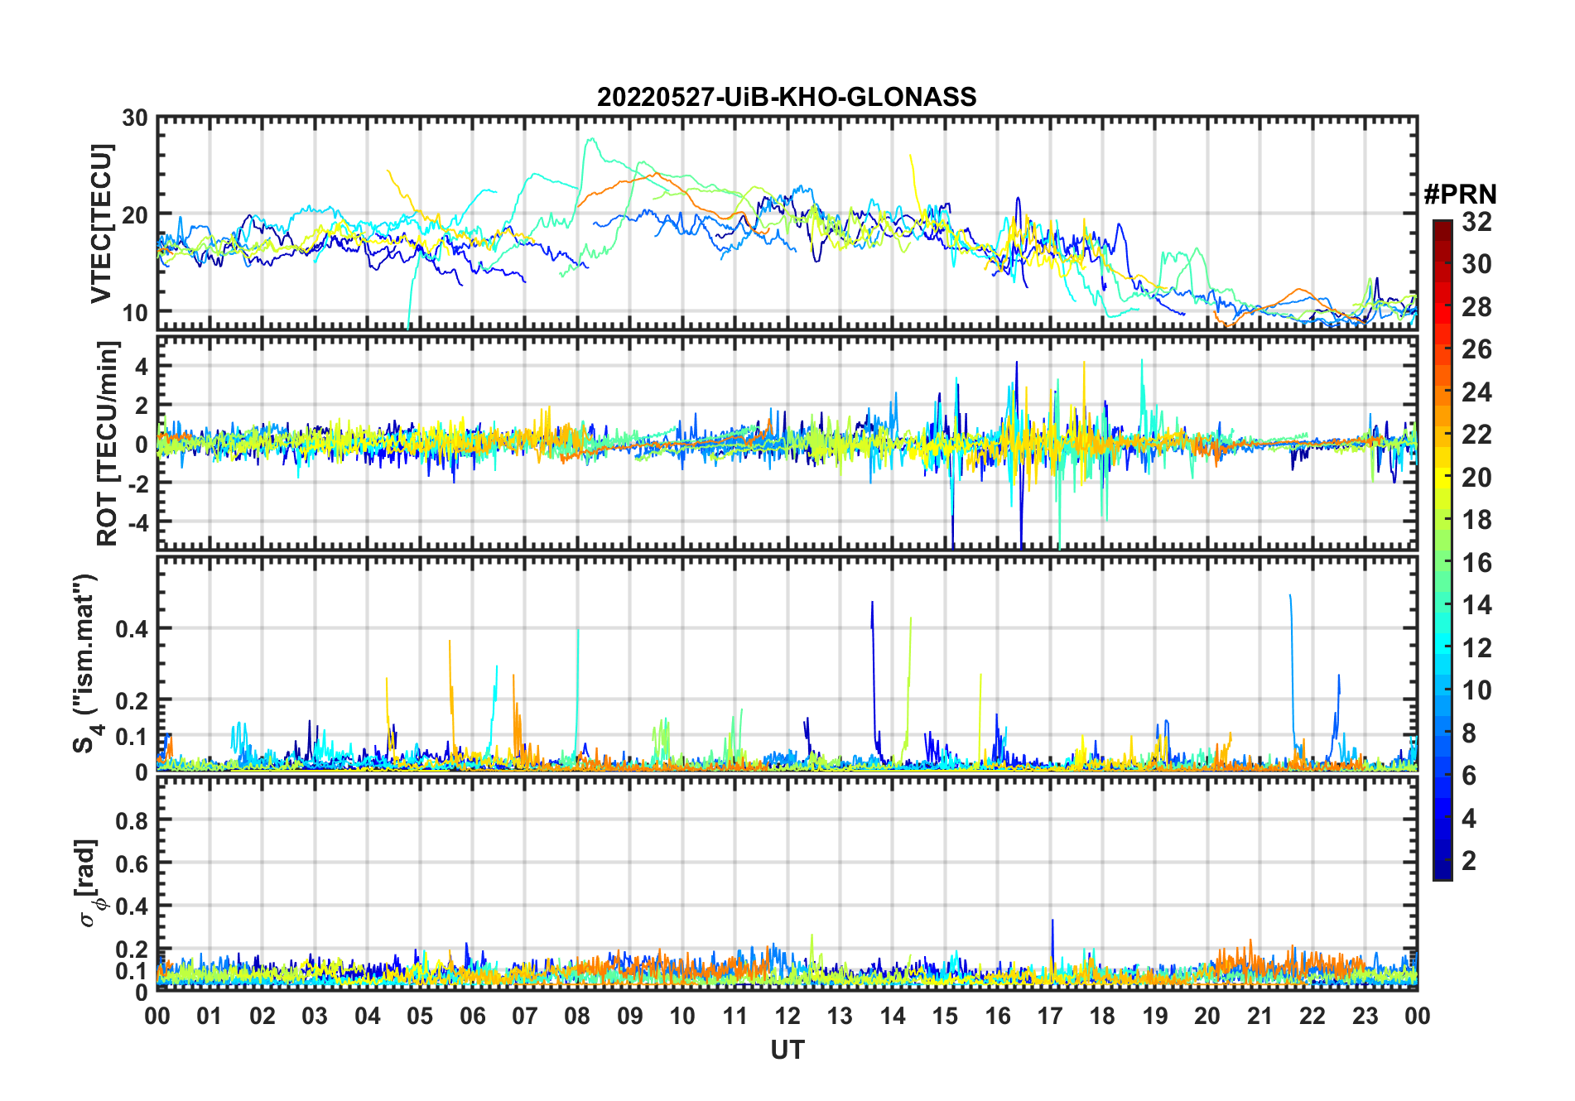Select the VTEC[TECU] y-axis label
This screenshot has height=1101, width=1575.
(x=101, y=224)
